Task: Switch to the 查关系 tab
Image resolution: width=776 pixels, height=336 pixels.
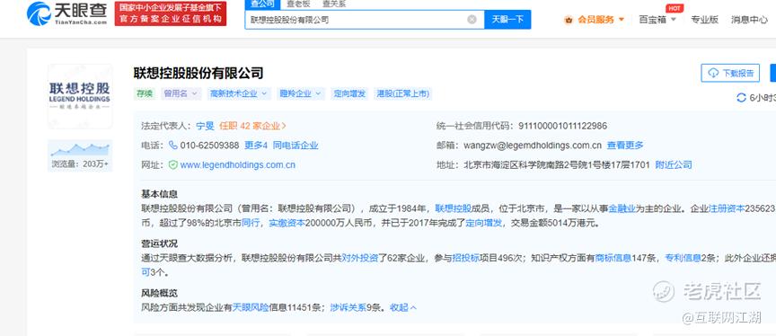Action: (334, 4)
